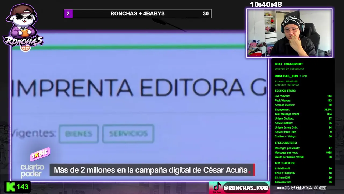This screenshot has height=194, width=344.
Task: Click the 1xBit sponsor logo
Action: (x=40, y=154)
